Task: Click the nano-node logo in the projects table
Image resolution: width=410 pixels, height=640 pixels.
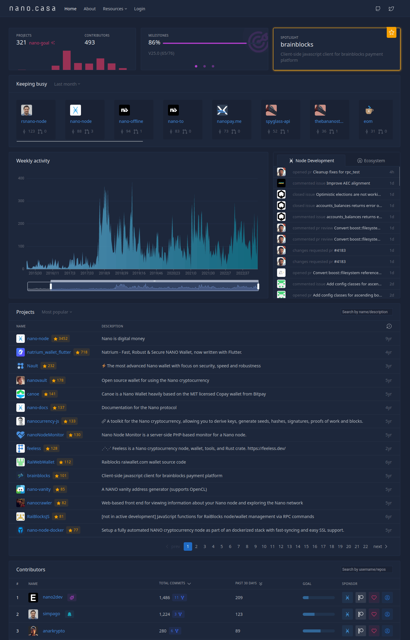Action: coord(21,339)
